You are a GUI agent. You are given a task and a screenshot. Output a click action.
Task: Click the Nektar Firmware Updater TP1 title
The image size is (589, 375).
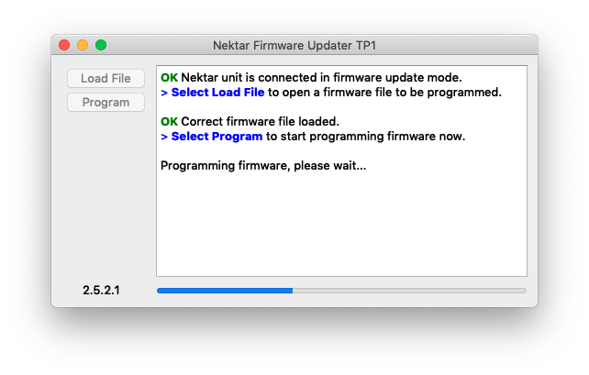pos(294,46)
